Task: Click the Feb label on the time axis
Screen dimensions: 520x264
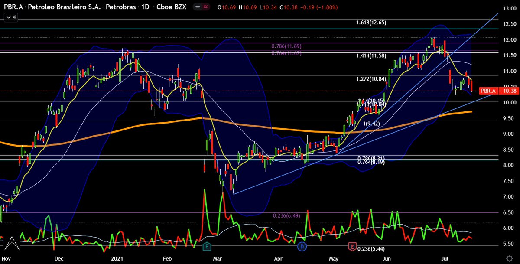Action: [167, 259]
